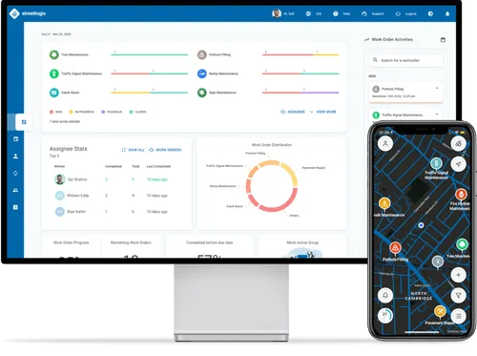Click the Work Order Distribution donut chart
This screenshot has height=356, width=477.
pyautogui.click(x=272, y=186)
